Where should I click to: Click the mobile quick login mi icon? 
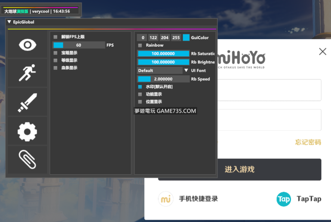point(166,199)
